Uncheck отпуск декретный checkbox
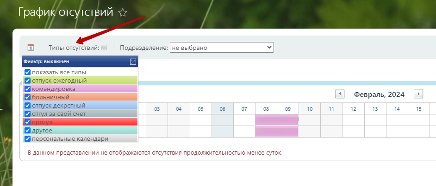Image resolution: width=436 pixels, height=186 pixels. point(28,105)
